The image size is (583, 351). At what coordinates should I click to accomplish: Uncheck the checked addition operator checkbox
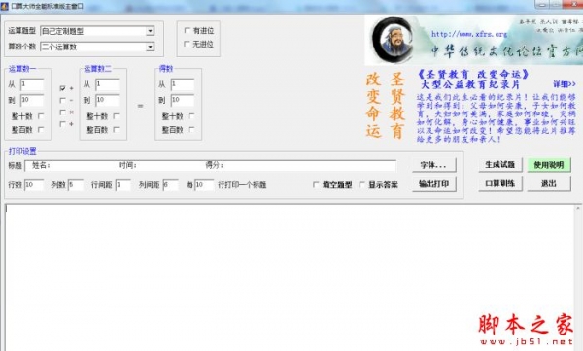click(62, 88)
